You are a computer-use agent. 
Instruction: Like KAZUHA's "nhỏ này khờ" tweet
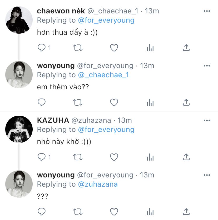114,157
